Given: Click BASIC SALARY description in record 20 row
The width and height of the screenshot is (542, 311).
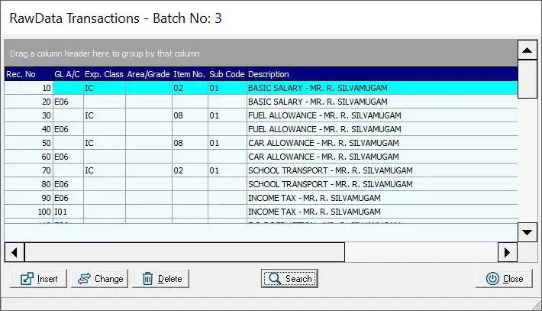Looking at the screenshot, I should click(x=382, y=102).
